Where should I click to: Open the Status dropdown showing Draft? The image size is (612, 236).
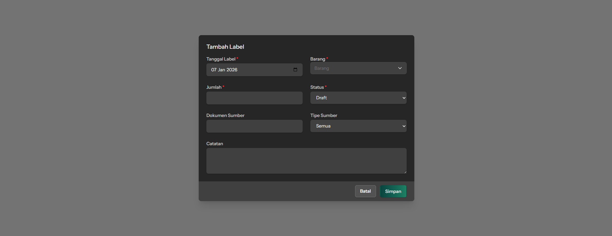(x=358, y=98)
